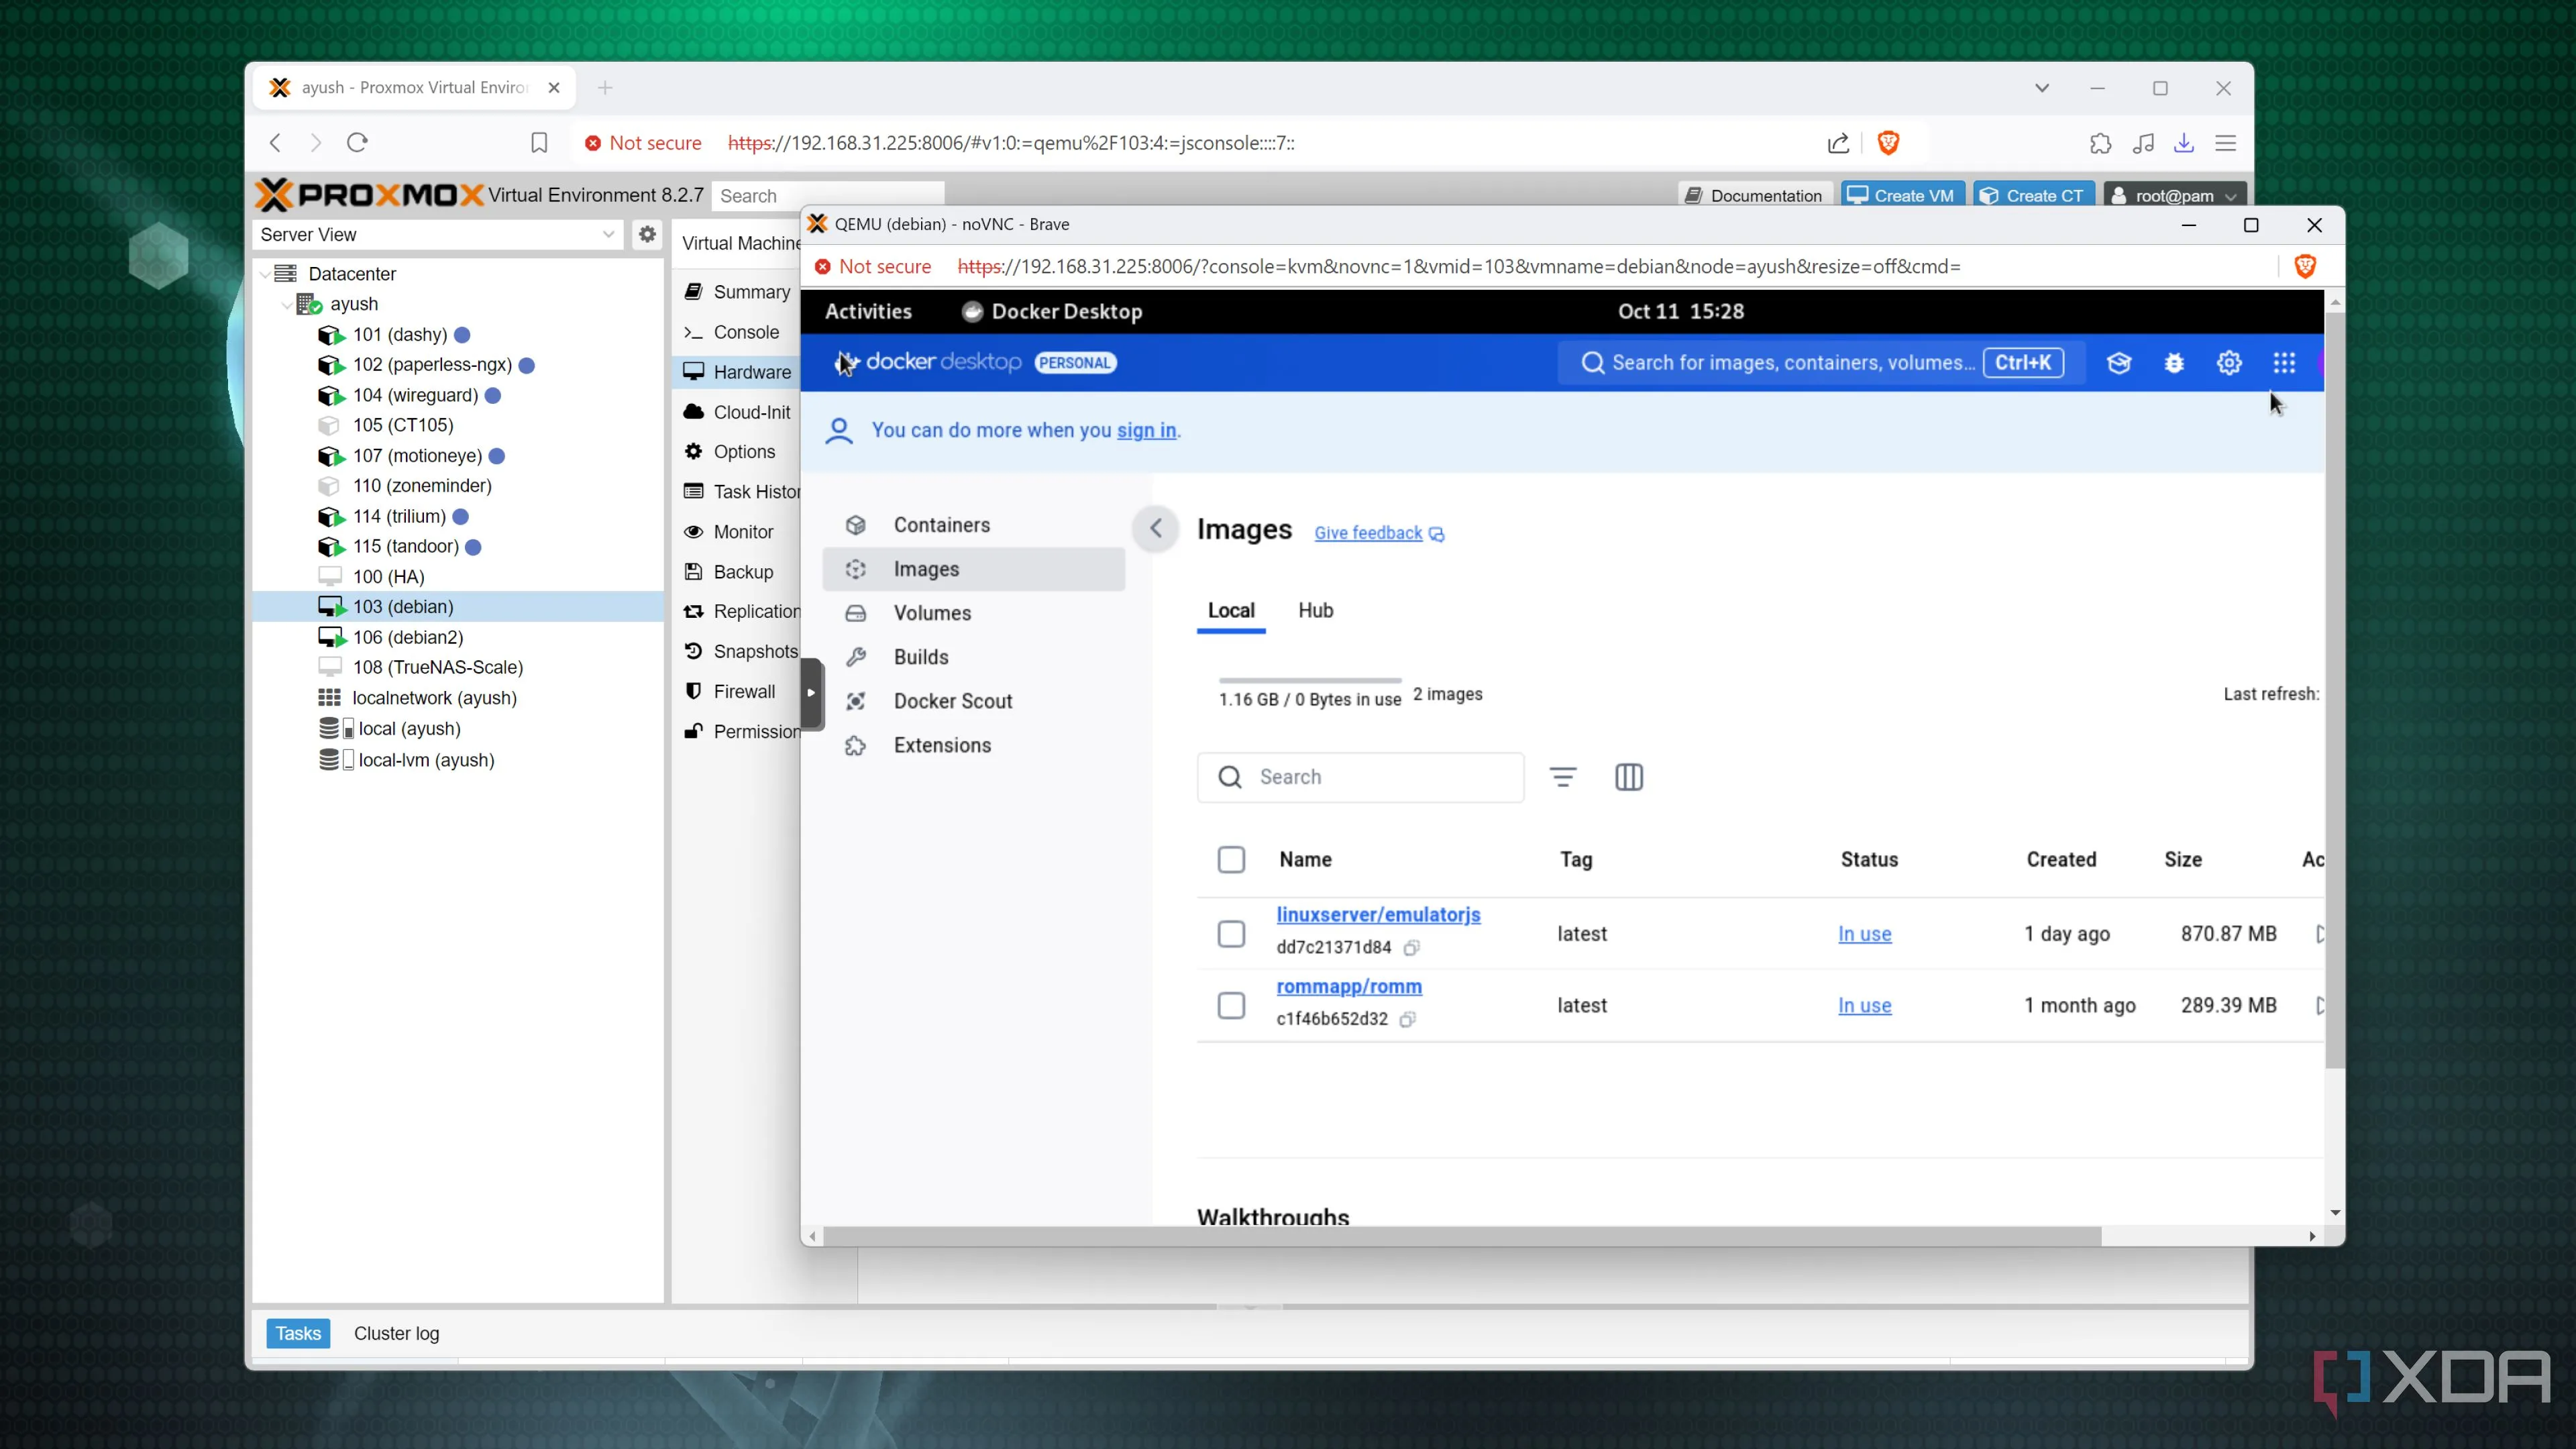Viewport: 2576px width, 1449px height.
Task: Click the Proxmox server view gear icon
Action: (647, 234)
